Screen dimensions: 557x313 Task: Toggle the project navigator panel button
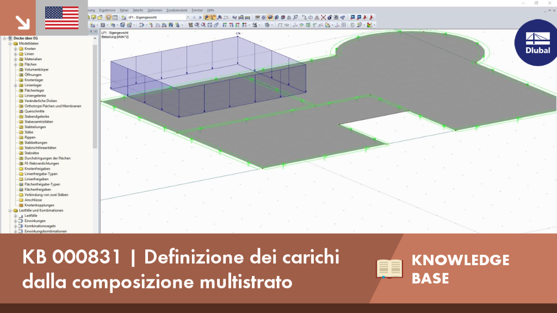click(109, 17)
